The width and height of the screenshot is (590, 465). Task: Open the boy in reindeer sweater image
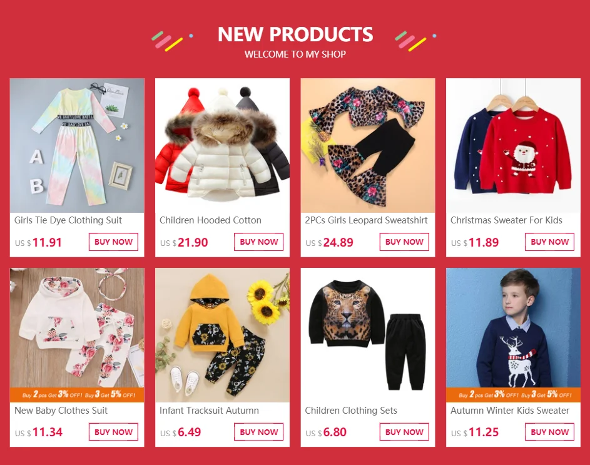pos(513,335)
